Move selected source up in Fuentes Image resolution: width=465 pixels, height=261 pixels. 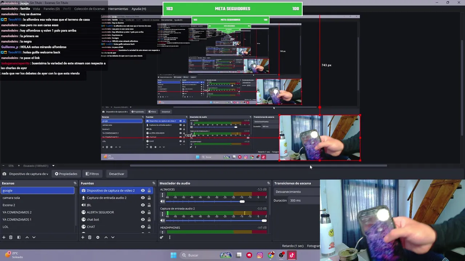106,237
